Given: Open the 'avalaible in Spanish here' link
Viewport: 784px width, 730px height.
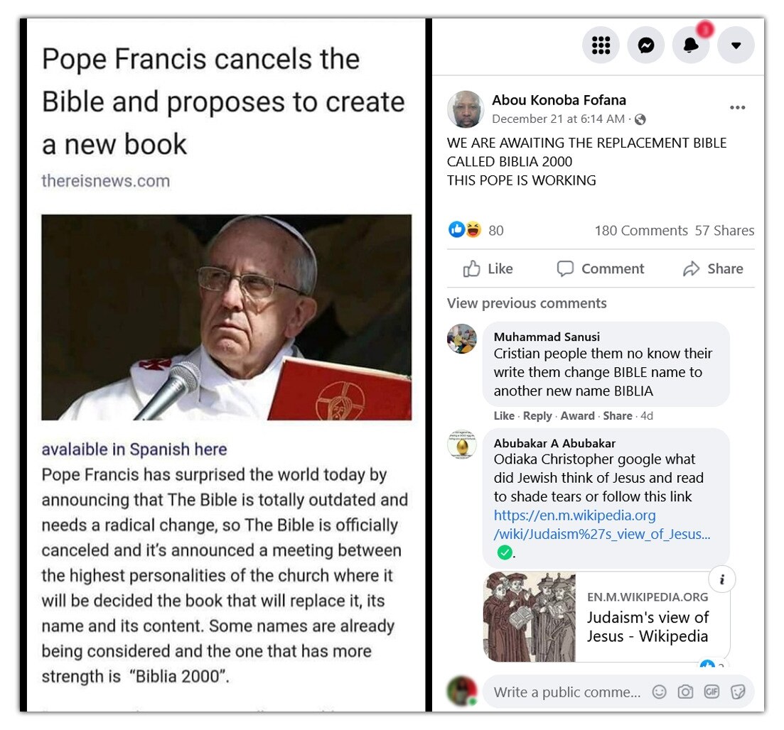Looking at the screenshot, I should 134,450.
